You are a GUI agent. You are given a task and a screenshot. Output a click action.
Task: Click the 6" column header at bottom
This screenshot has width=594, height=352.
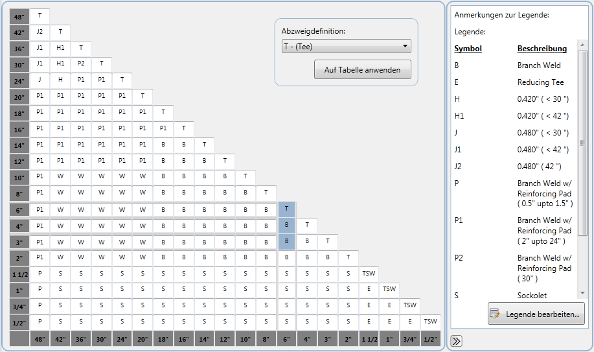point(286,338)
